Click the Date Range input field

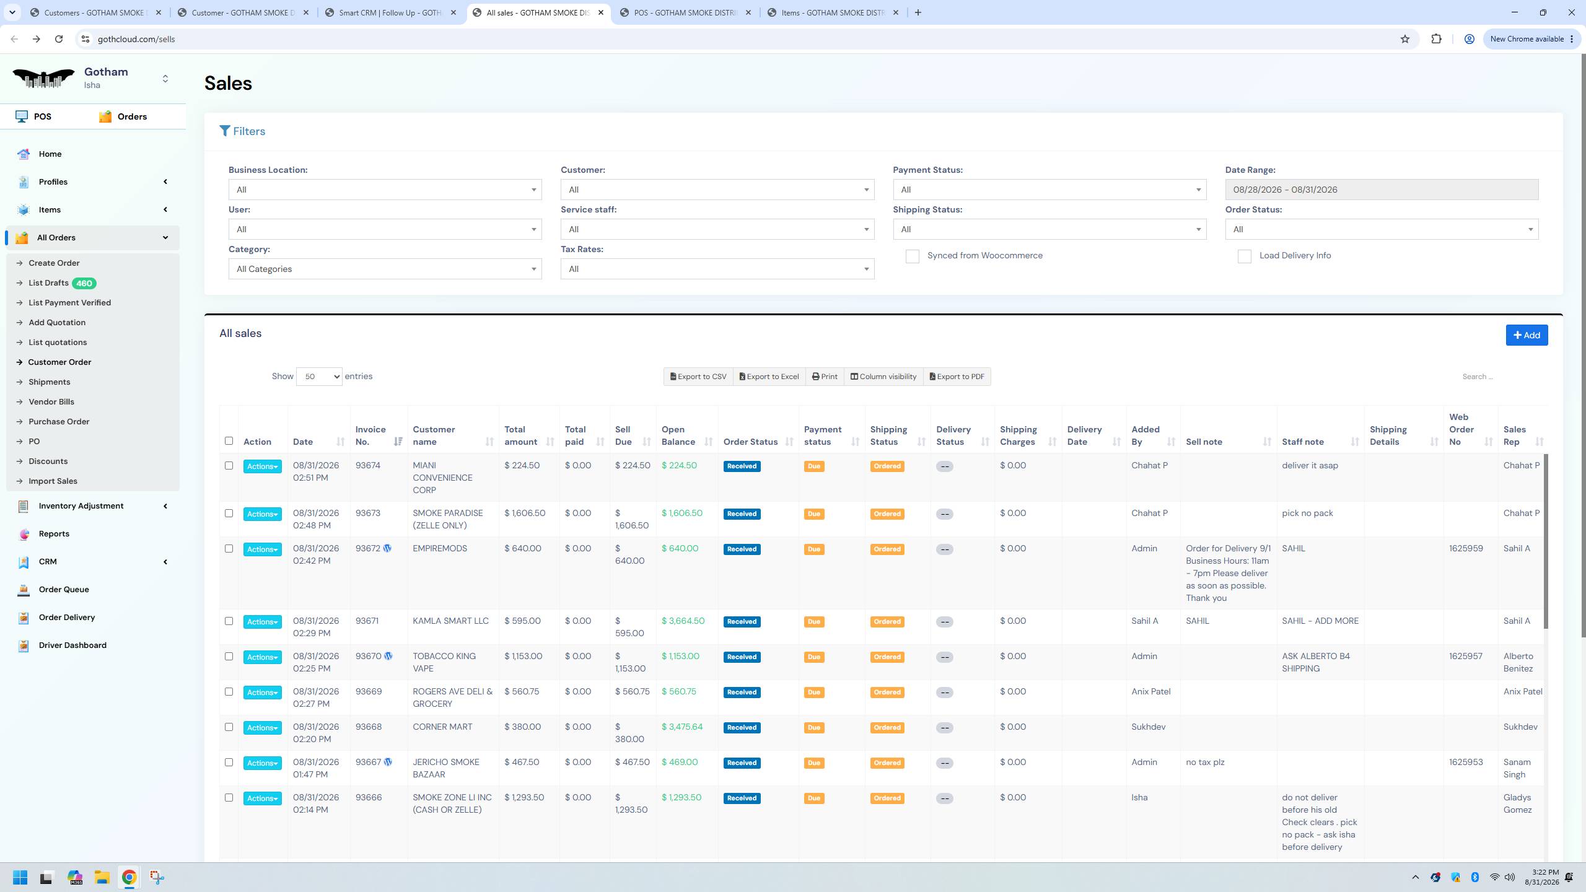(x=1382, y=190)
